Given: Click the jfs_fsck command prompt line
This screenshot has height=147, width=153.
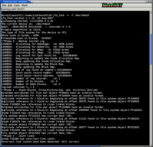Looking at the screenshot, I should tap(45, 15).
